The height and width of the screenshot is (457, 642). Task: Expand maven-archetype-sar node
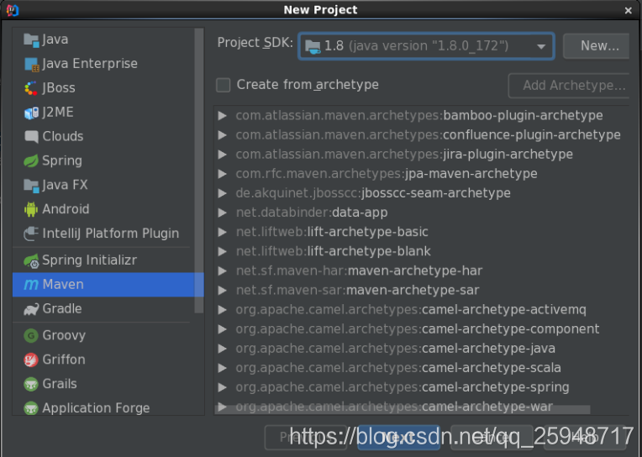point(223,291)
